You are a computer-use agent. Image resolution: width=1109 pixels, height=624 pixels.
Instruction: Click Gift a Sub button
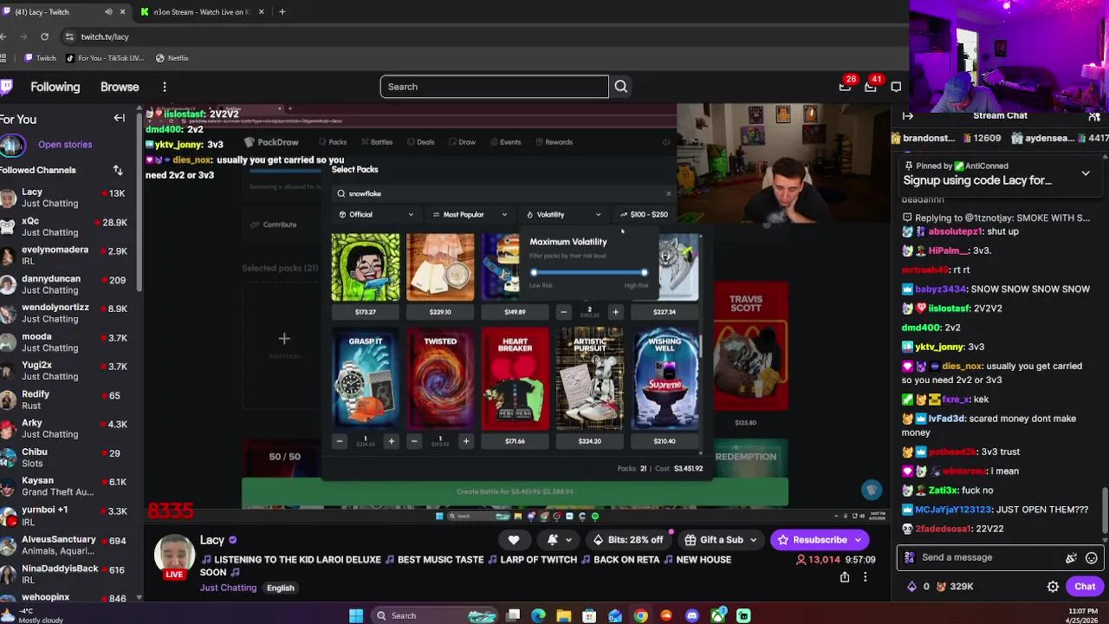coord(714,540)
